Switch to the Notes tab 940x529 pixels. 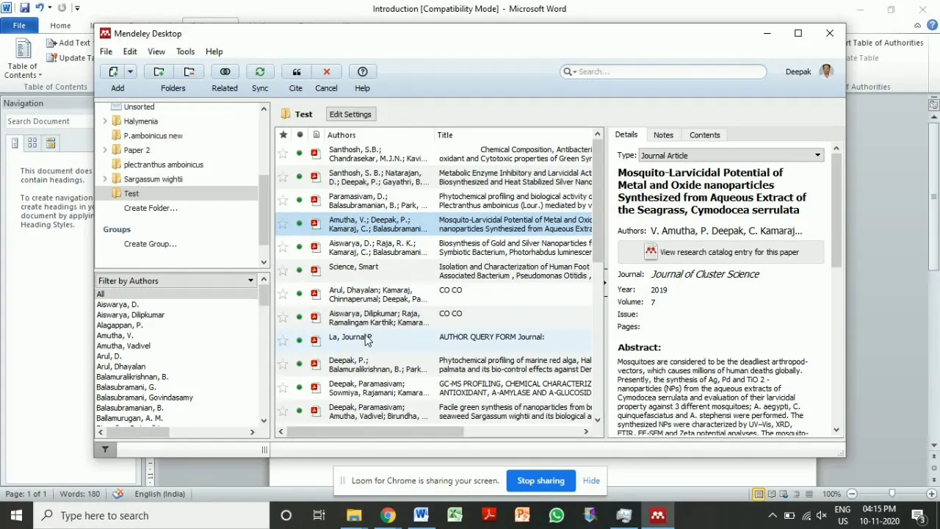[663, 135]
